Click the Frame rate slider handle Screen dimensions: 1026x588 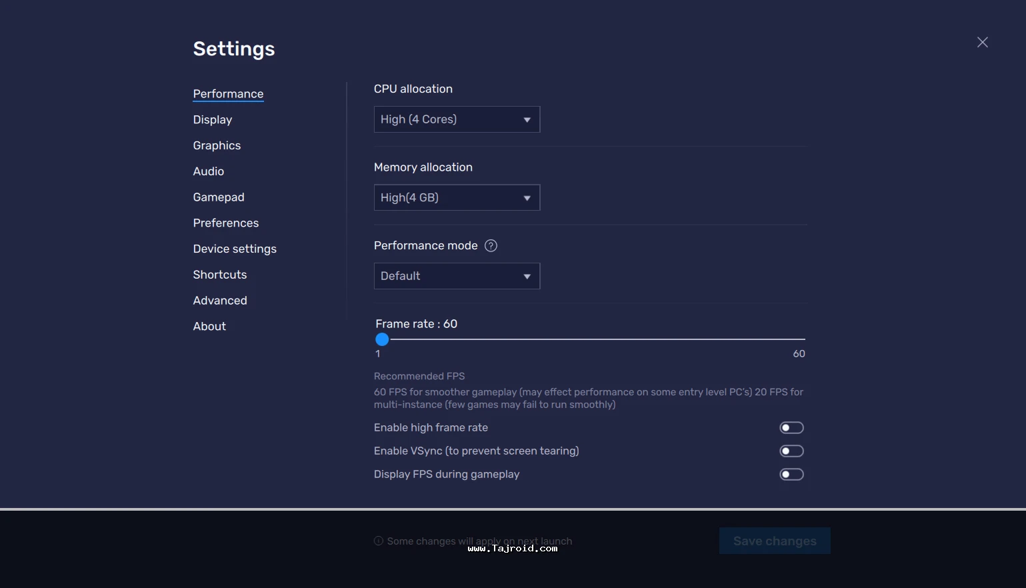tap(382, 340)
